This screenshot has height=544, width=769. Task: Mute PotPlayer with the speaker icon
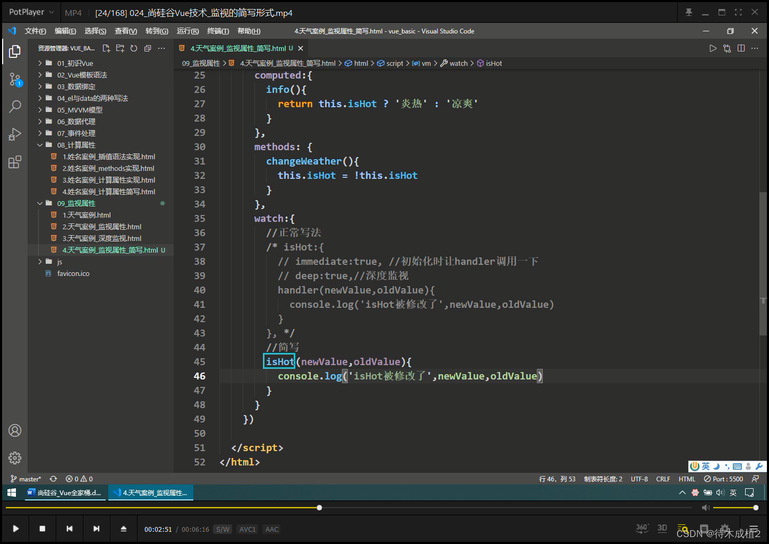point(705,508)
